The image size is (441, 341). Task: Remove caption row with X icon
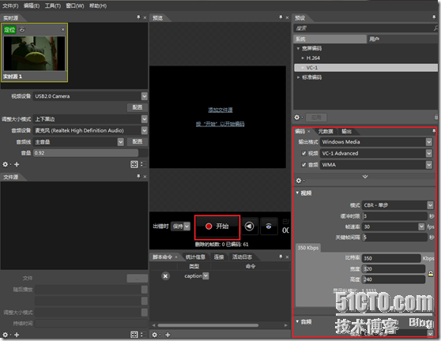pyautogui.click(x=166, y=276)
